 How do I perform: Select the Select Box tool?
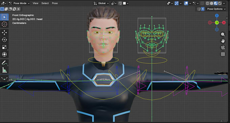(x=4, y=17)
